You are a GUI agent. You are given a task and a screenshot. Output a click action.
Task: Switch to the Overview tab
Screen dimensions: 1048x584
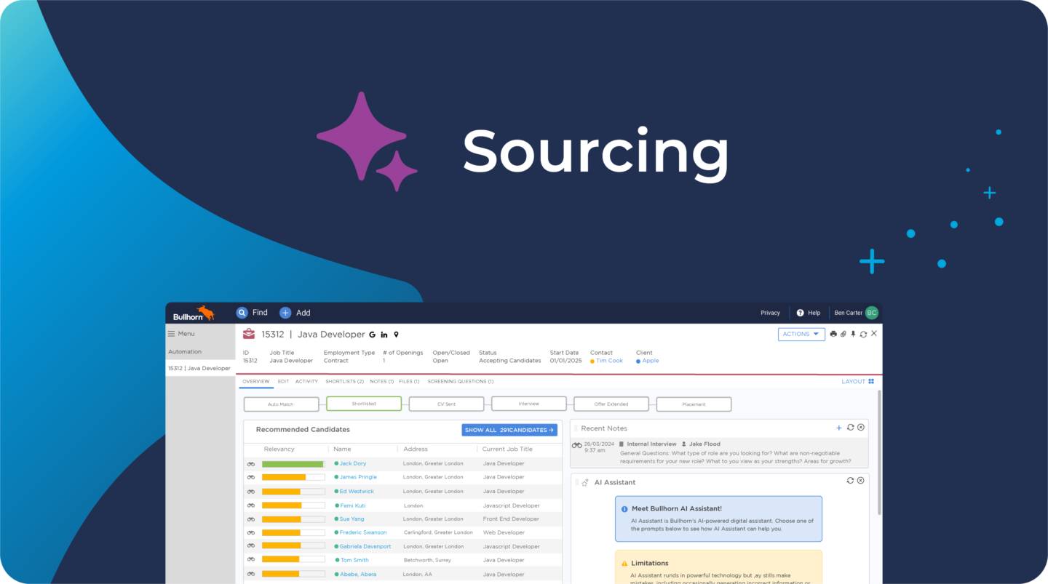(x=255, y=381)
